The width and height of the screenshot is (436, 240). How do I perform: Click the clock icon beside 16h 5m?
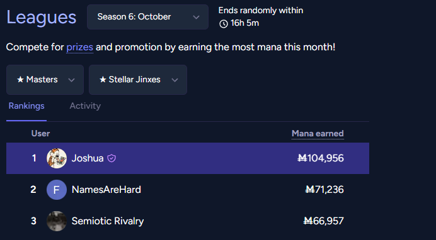click(x=224, y=24)
